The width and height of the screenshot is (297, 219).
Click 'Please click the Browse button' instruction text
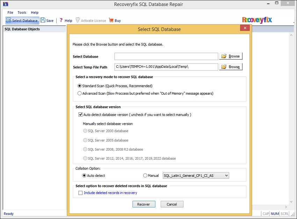pos(118,44)
